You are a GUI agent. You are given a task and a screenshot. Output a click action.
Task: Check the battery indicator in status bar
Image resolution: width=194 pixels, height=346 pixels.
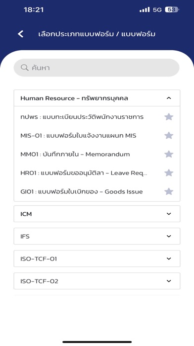point(172,10)
